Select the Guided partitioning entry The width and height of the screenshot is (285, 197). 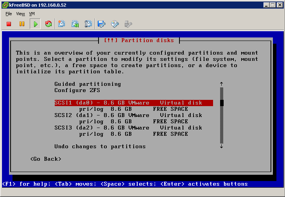click(88, 84)
